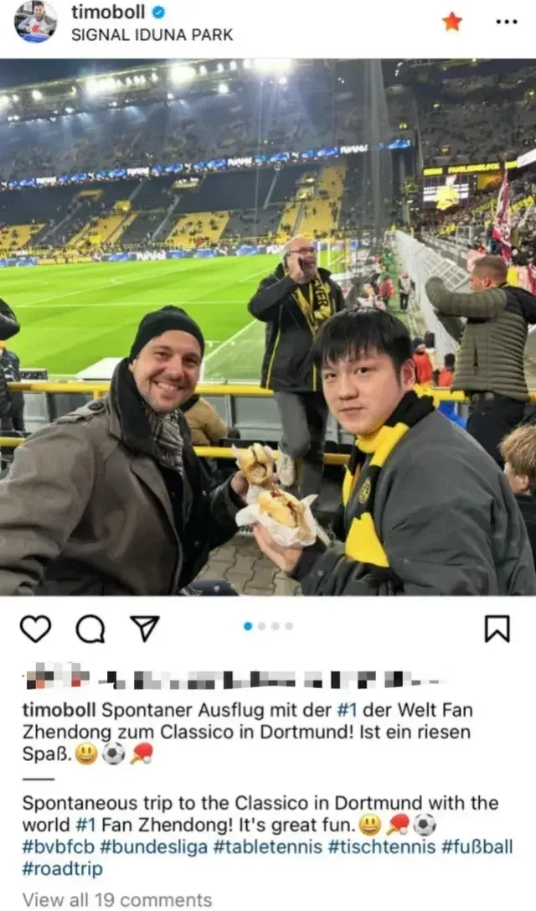
Task: Open hashtag #roadtrip
Action: [62, 868]
